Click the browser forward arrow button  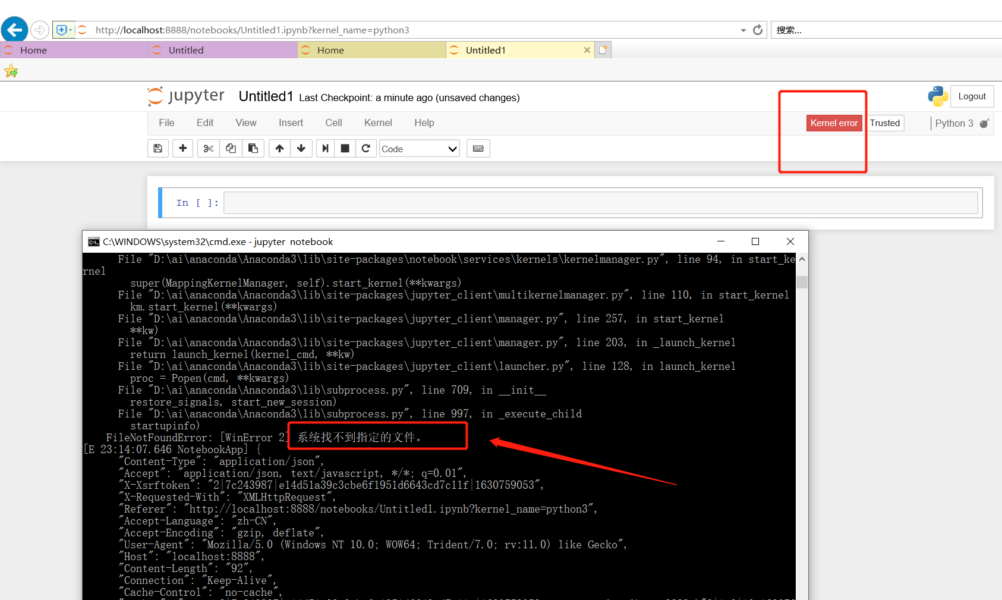point(39,30)
